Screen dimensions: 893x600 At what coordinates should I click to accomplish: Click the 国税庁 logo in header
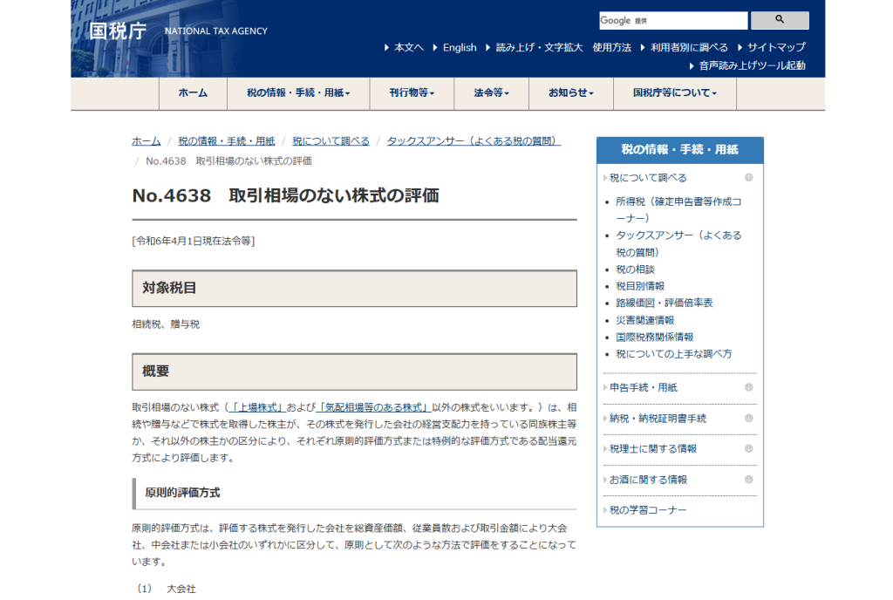click(x=118, y=31)
